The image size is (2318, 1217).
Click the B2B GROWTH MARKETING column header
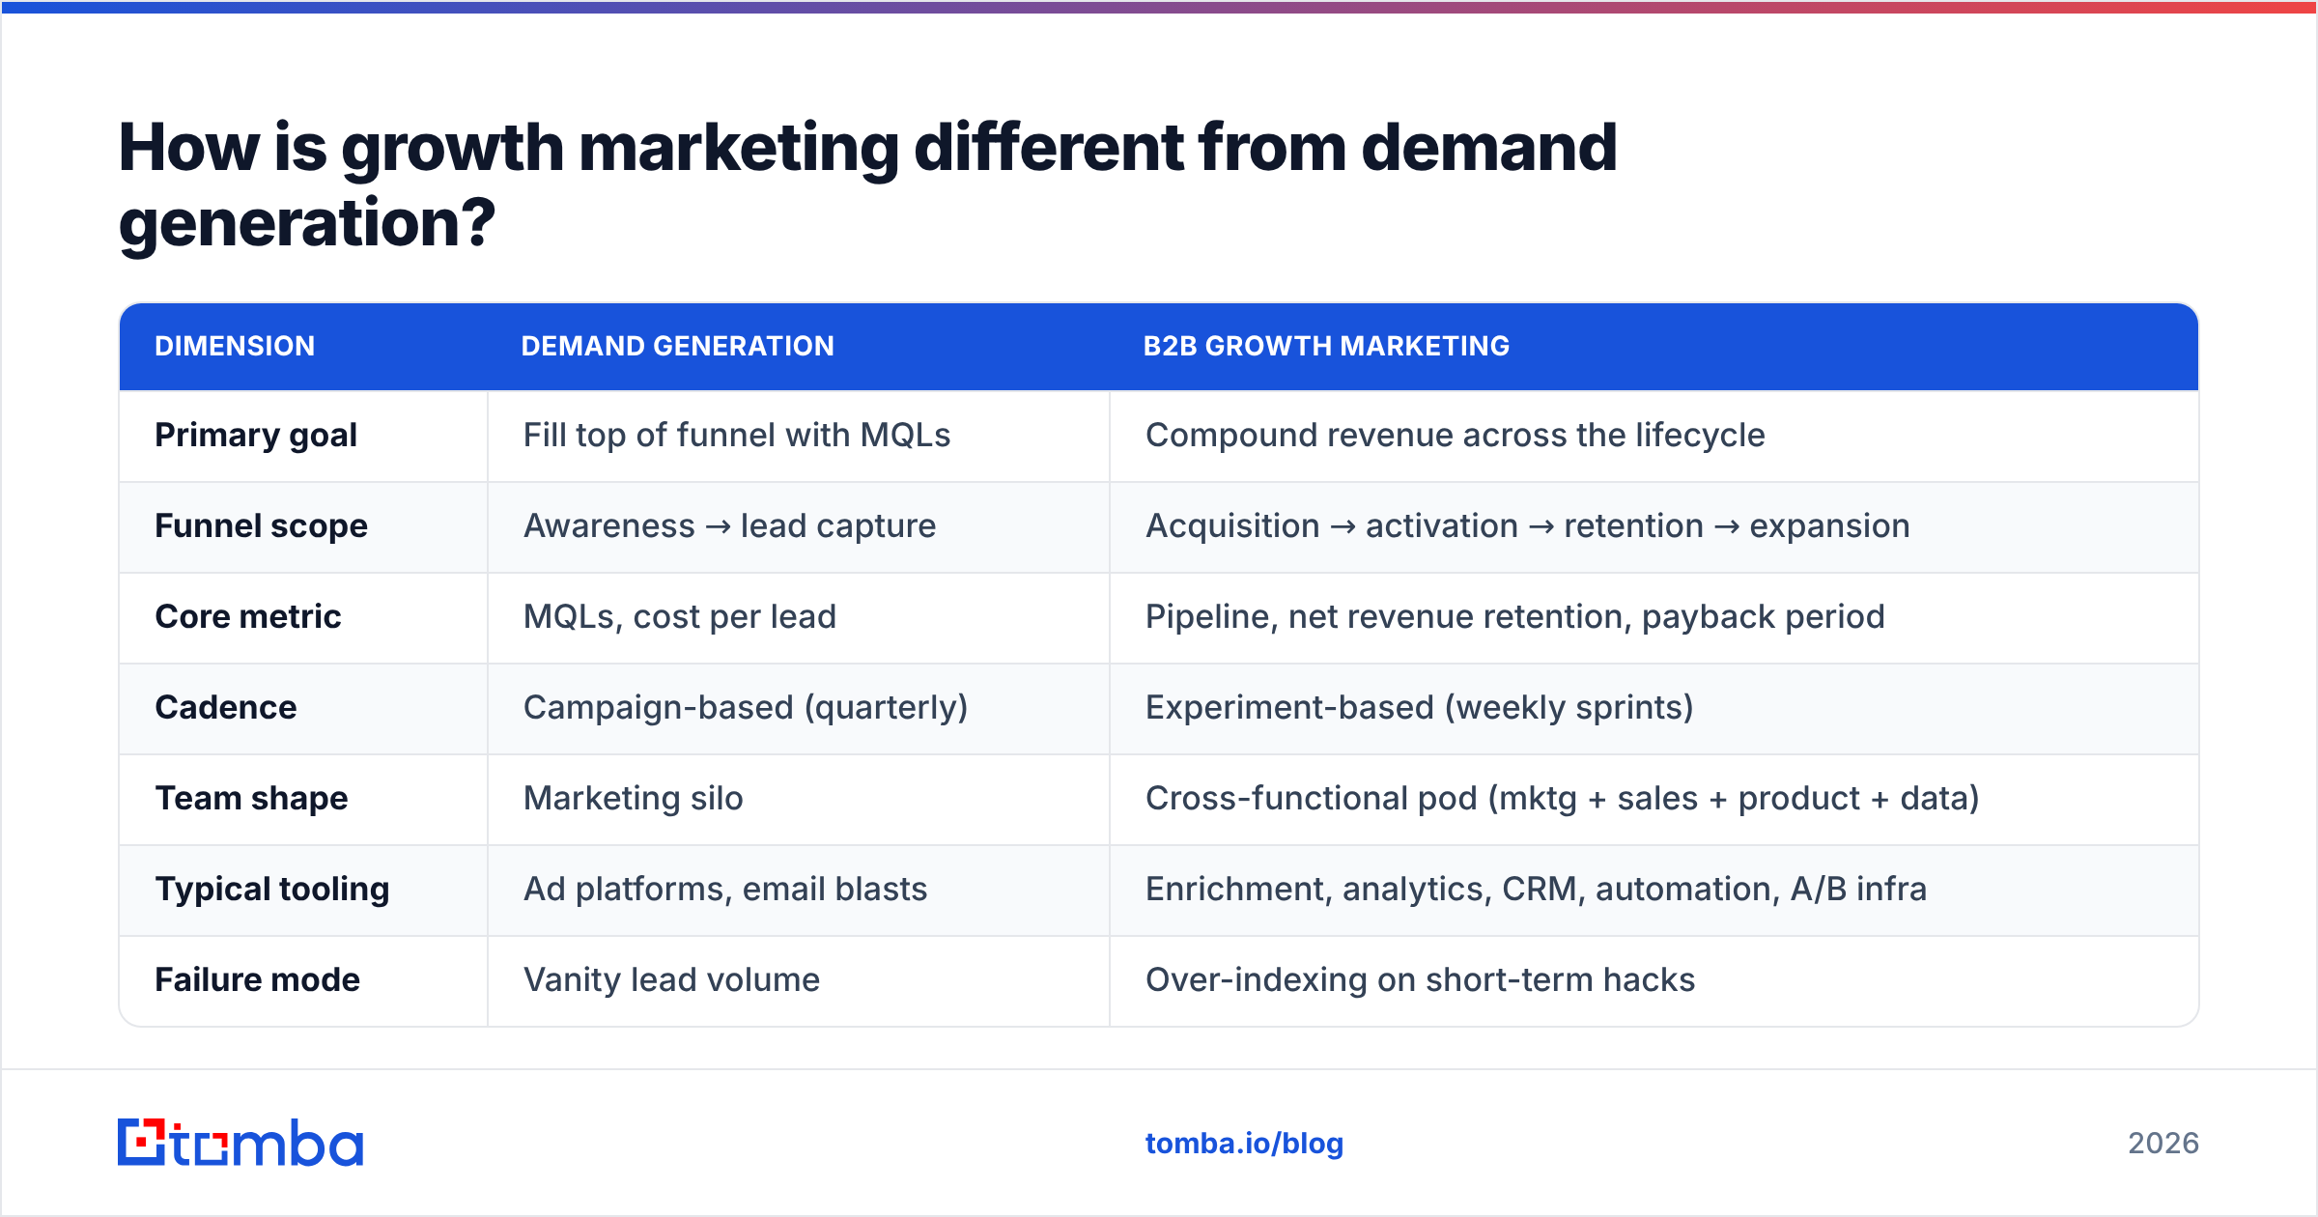[x=1326, y=346]
